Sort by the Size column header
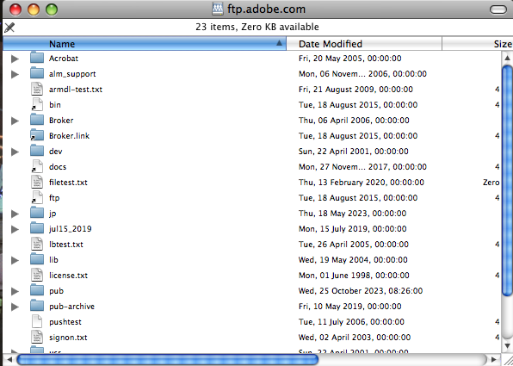Screen dimensions: 513x366 tap(478, 44)
